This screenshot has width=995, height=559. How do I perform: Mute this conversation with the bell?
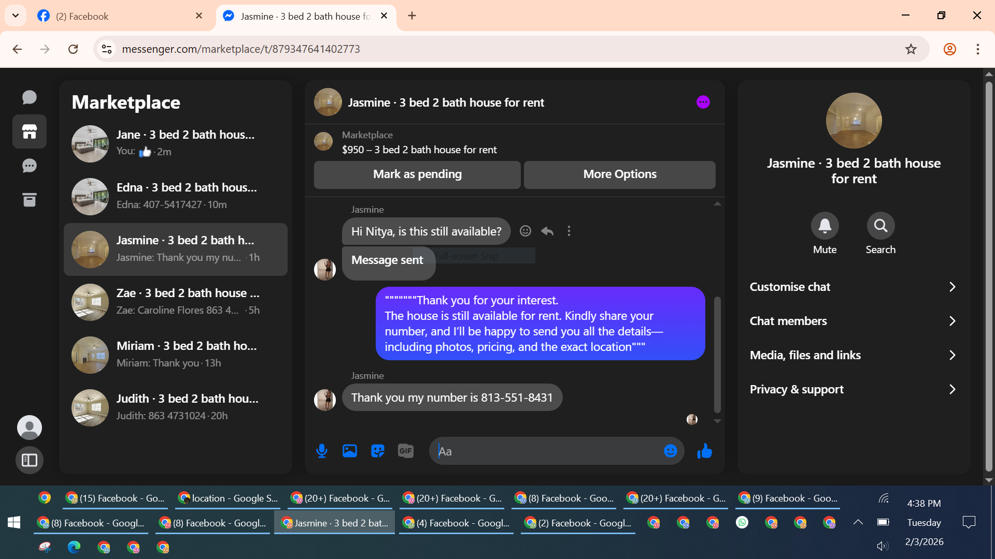825,226
